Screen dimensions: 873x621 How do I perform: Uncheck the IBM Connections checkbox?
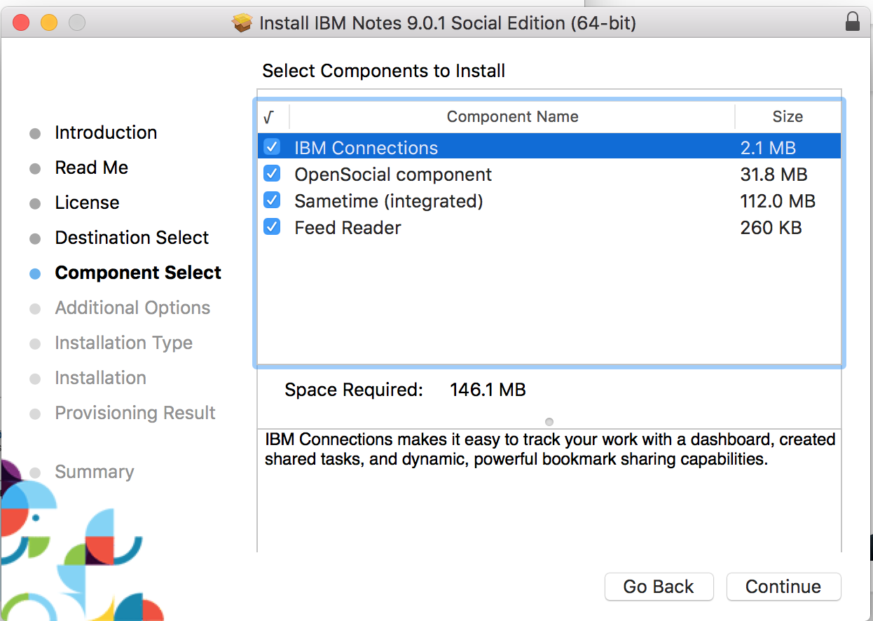tap(271, 147)
